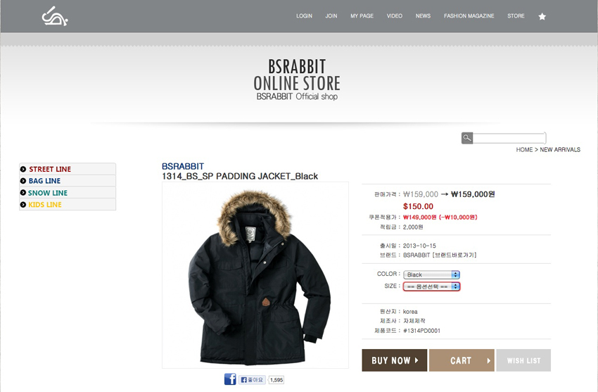The height and width of the screenshot is (392, 598).
Task: Open the LOGIN link in header
Action: tap(304, 16)
